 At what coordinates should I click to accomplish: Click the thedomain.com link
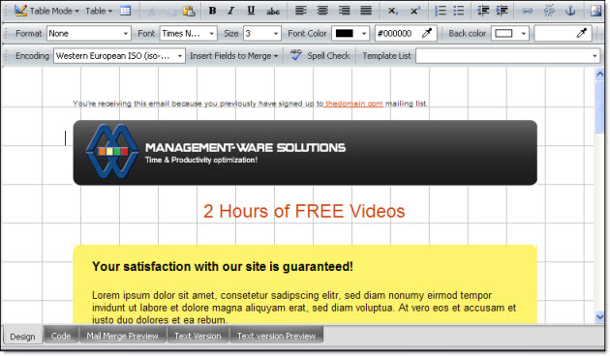tap(354, 104)
